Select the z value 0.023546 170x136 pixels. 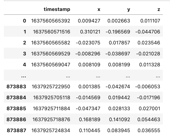[149, 43]
